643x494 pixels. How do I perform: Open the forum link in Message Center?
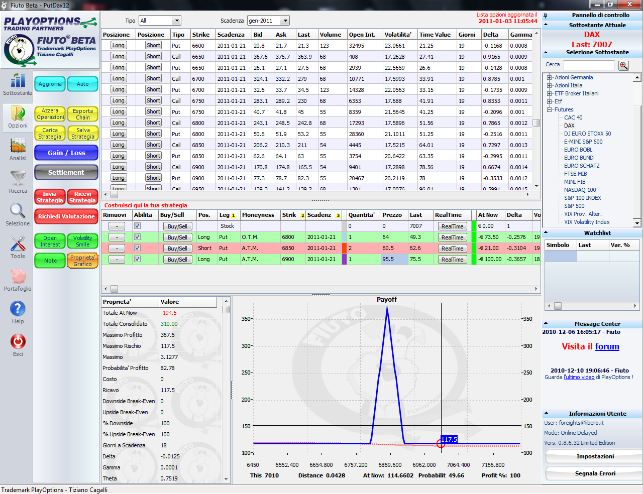click(x=607, y=346)
